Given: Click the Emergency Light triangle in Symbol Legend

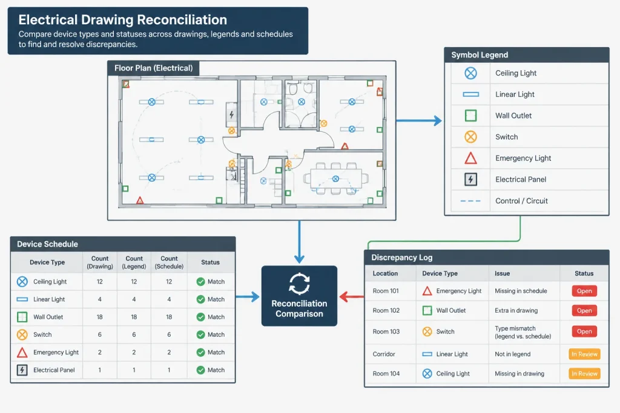Looking at the screenshot, I should pos(470,158).
